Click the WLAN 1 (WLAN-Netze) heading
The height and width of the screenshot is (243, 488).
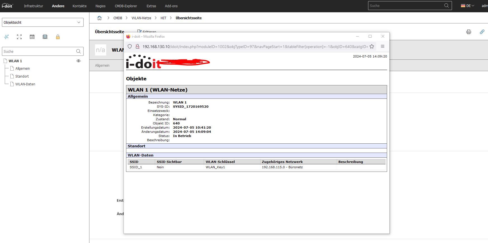coord(158,90)
